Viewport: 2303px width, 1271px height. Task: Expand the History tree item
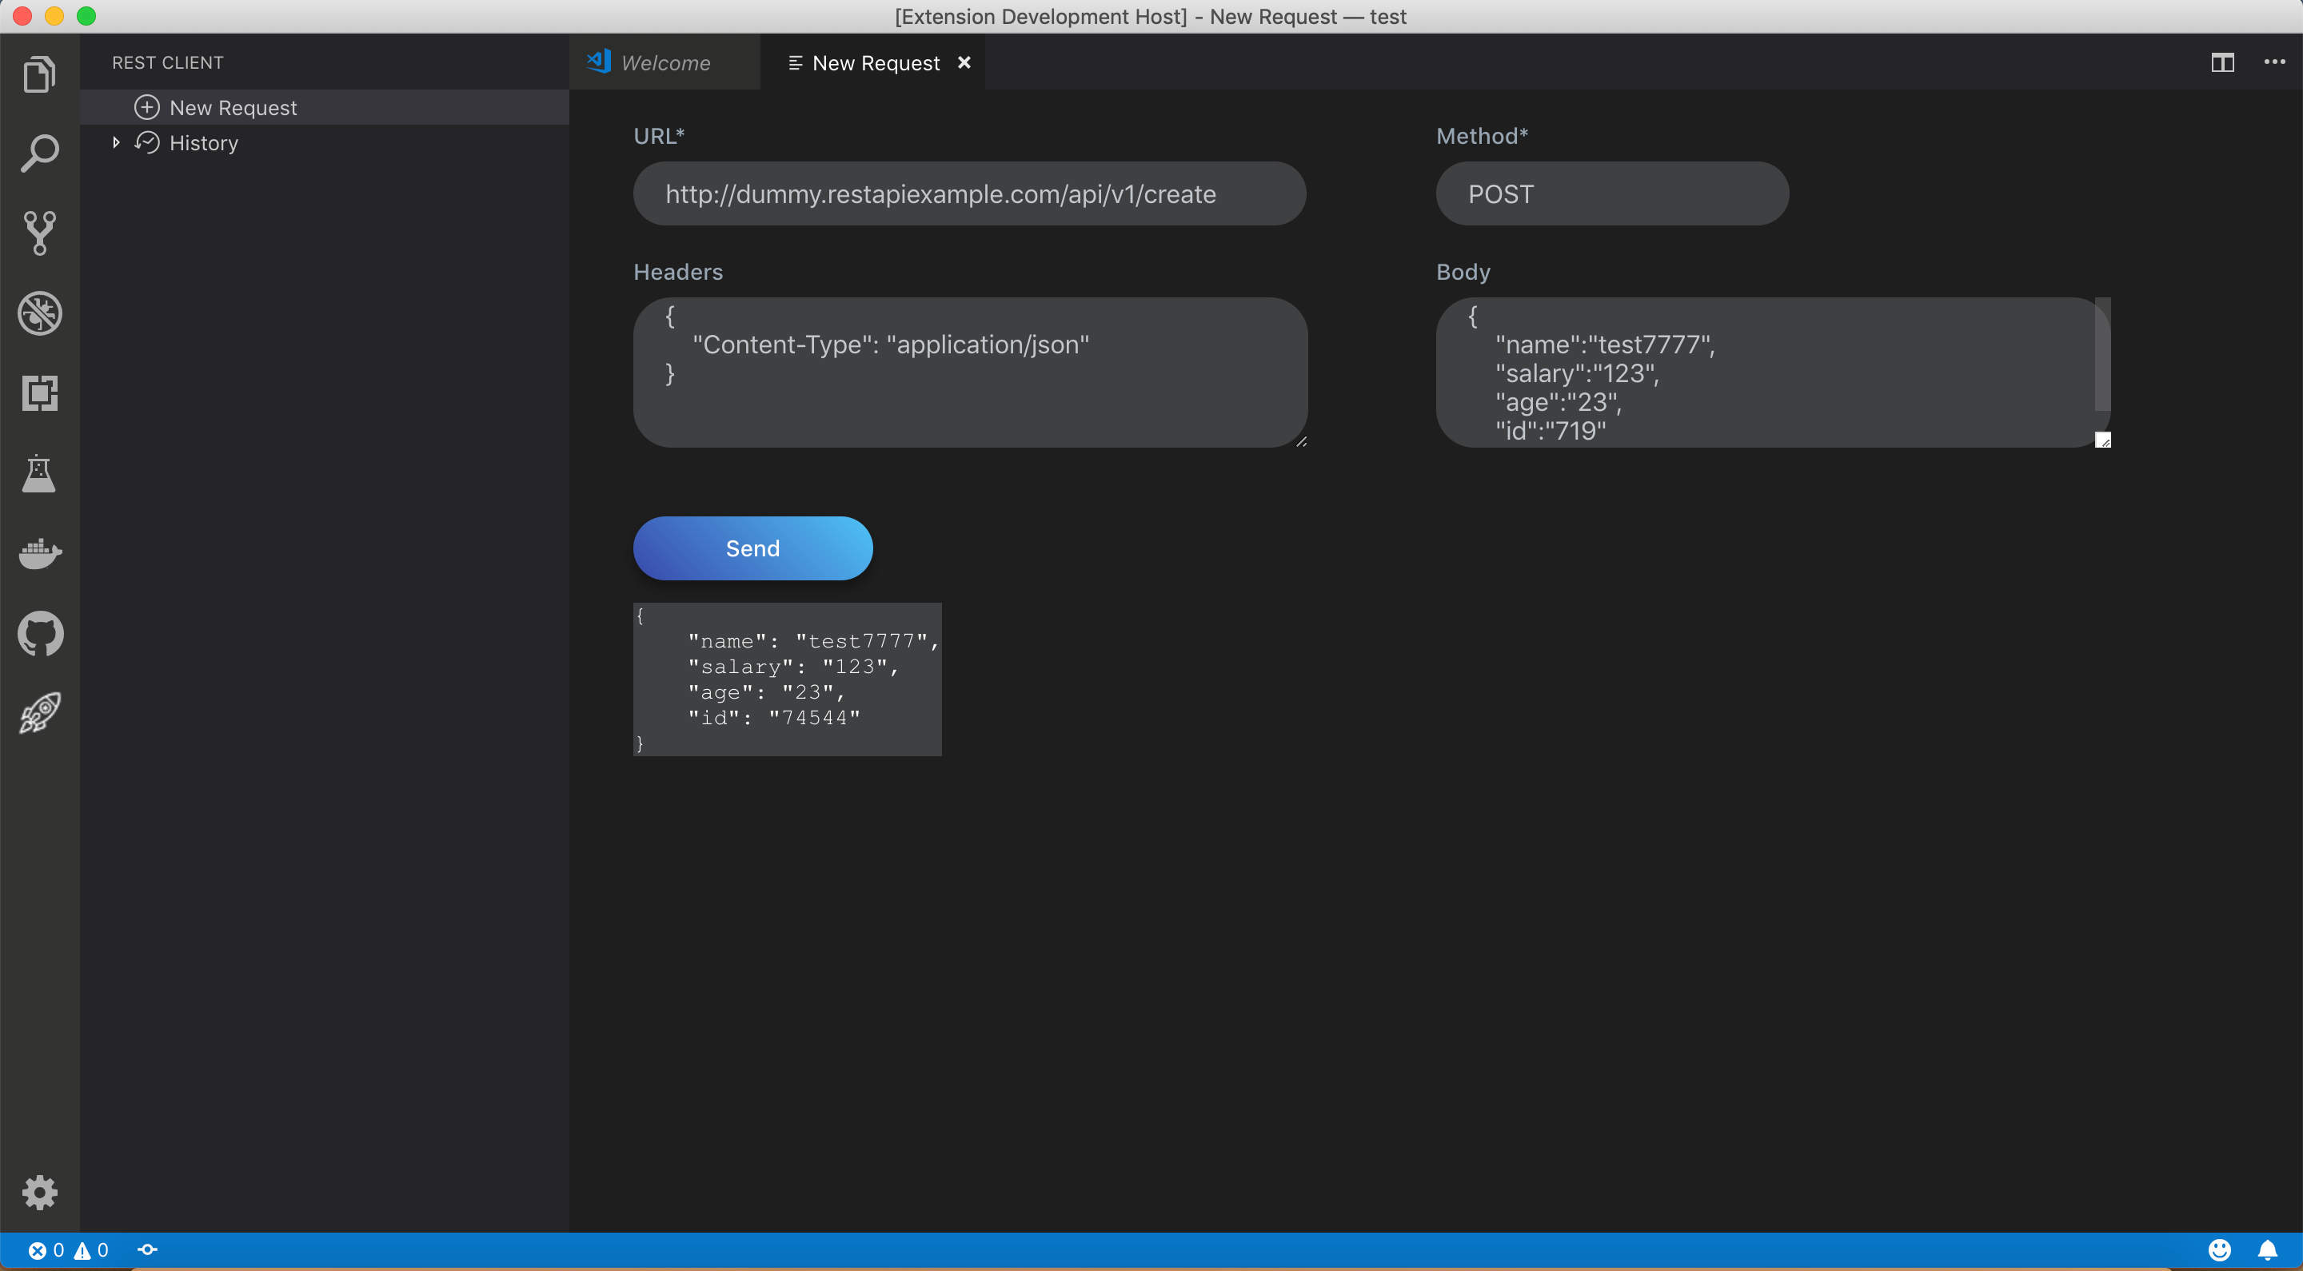point(115,143)
